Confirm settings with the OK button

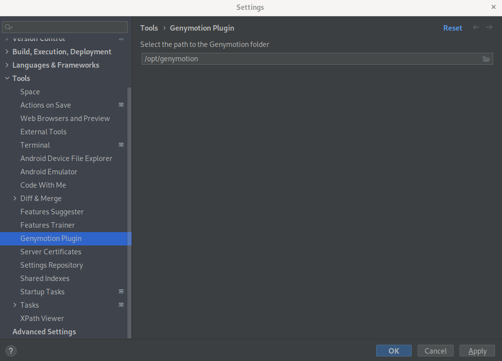pos(393,351)
